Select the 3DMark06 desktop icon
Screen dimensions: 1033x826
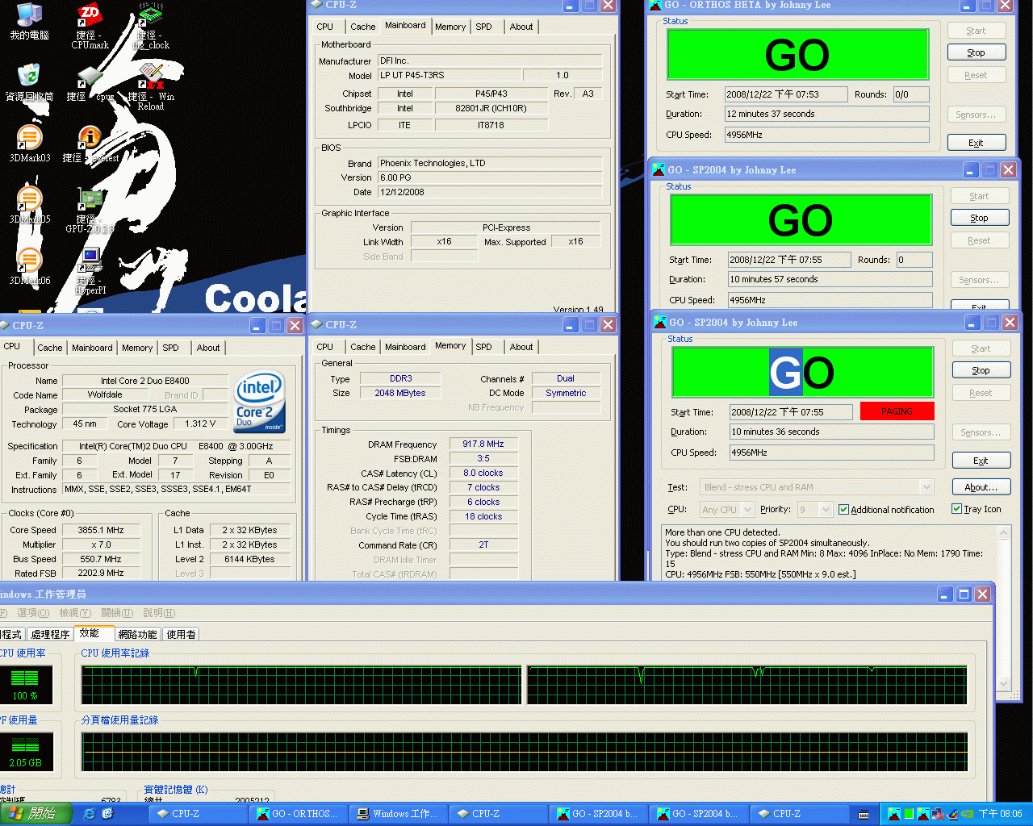click(30, 267)
